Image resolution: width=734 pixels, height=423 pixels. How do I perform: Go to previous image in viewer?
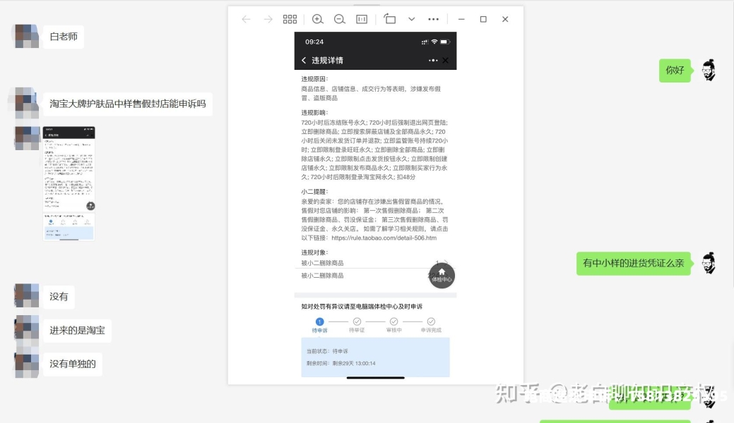246,19
